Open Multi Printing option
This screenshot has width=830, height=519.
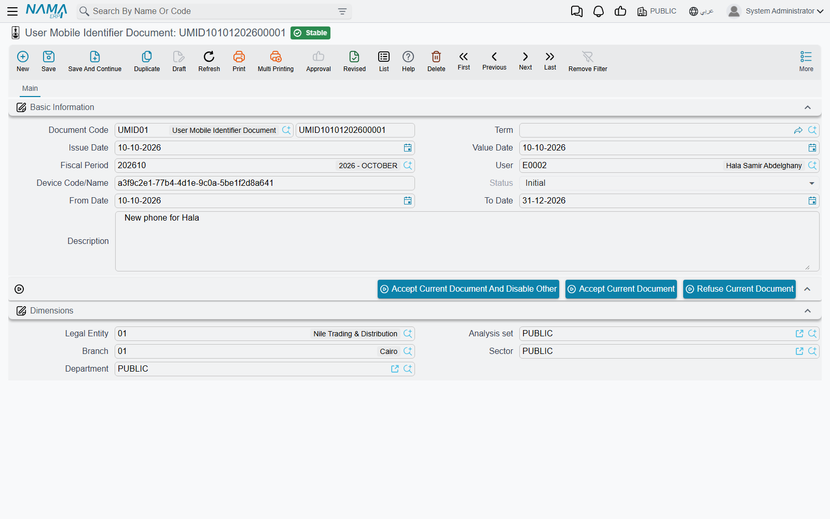pyautogui.click(x=275, y=61)
